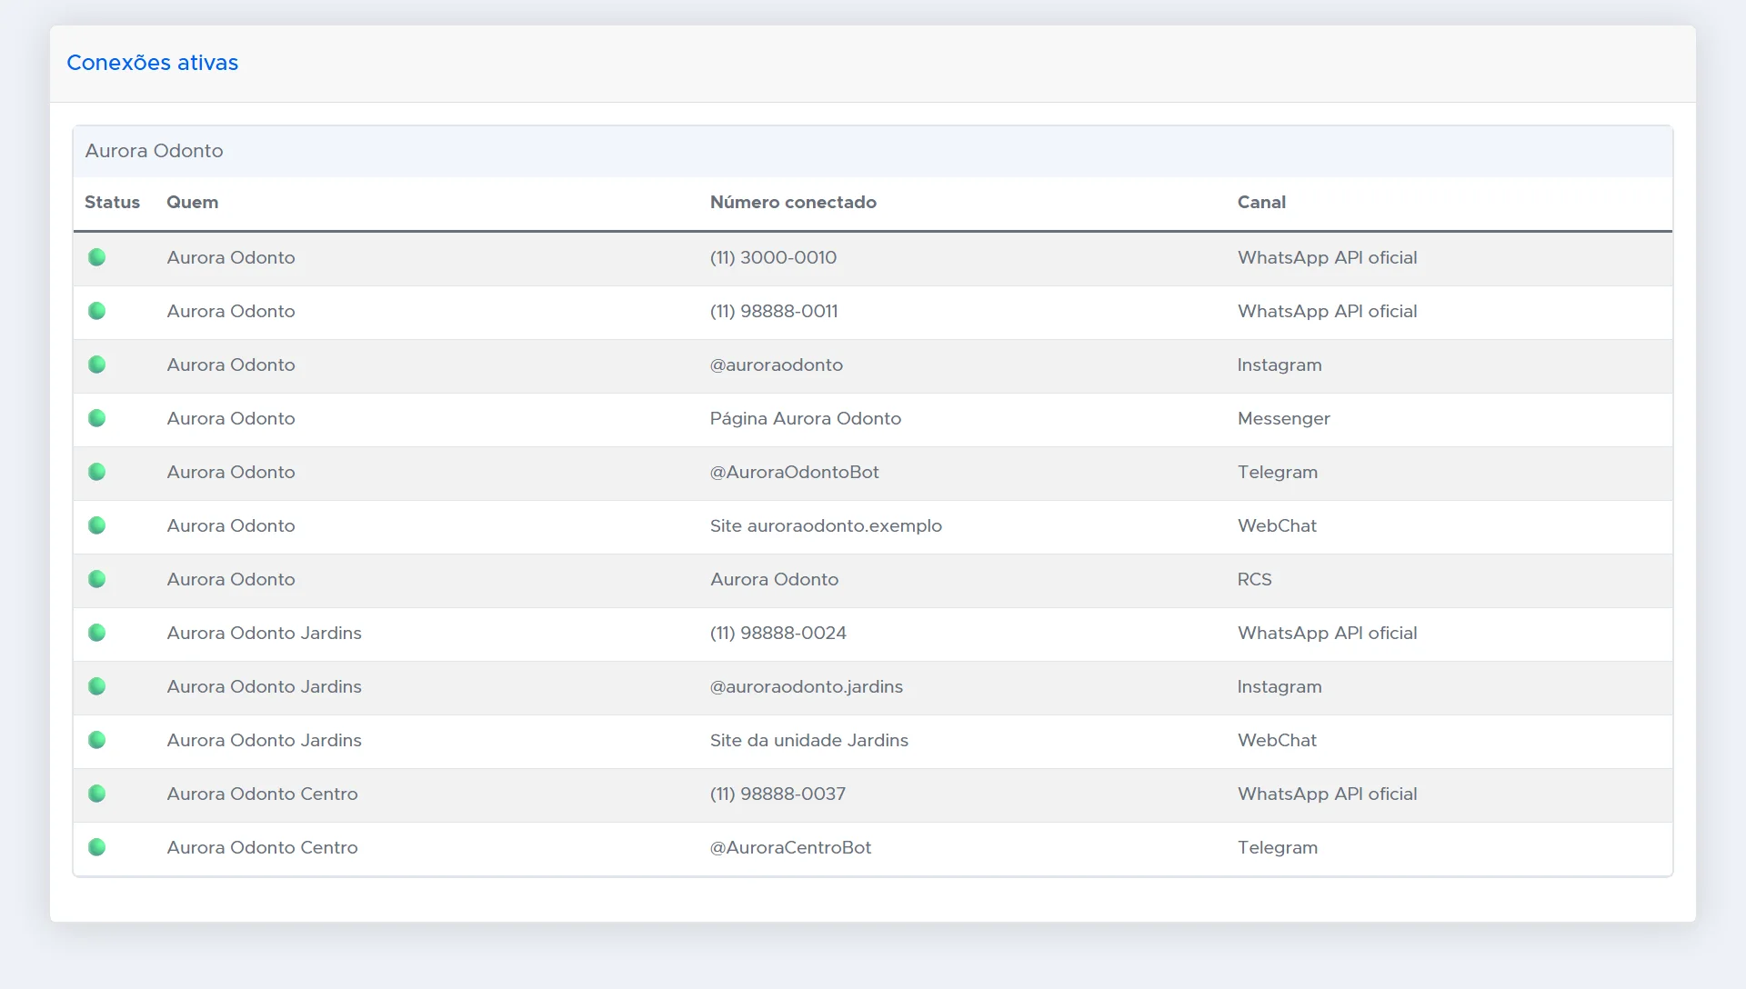Click Site auroraodonto.exemplo cell
Image resolution: width=1746 pixels, height=989 pixels.
826,525
